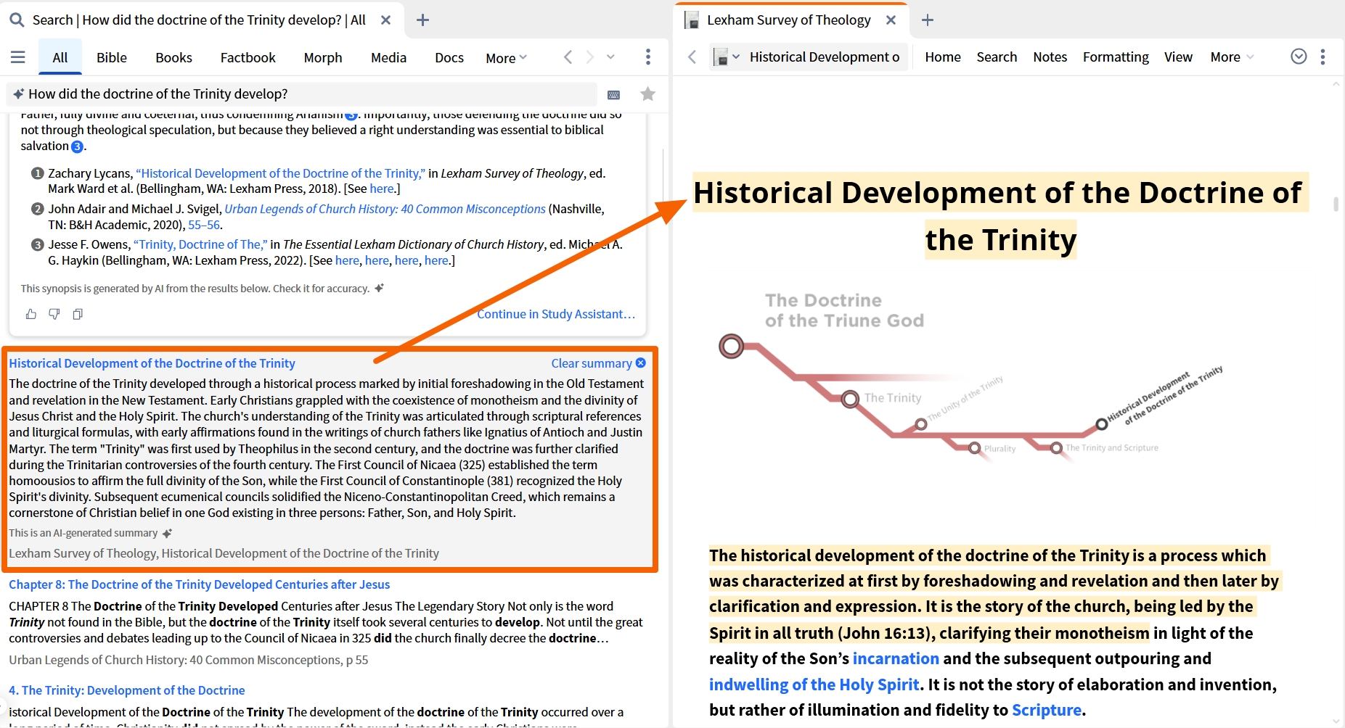Screen dimensions: 1345x728
Task: Open search panel three-dot options menu
Action: 648,57
